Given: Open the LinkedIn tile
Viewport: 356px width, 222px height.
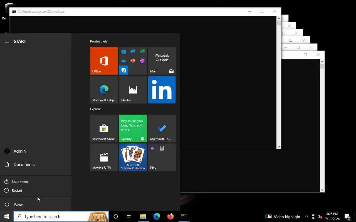Looking at the screenshot, I should pos(162,90).
